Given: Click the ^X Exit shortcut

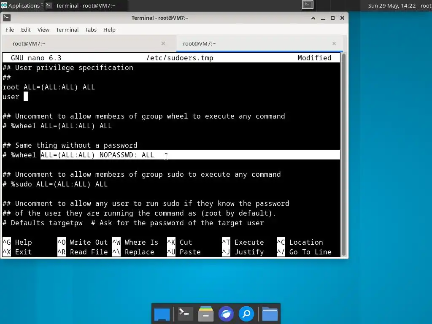Looking at the screenshot, I should pos(17,252).
